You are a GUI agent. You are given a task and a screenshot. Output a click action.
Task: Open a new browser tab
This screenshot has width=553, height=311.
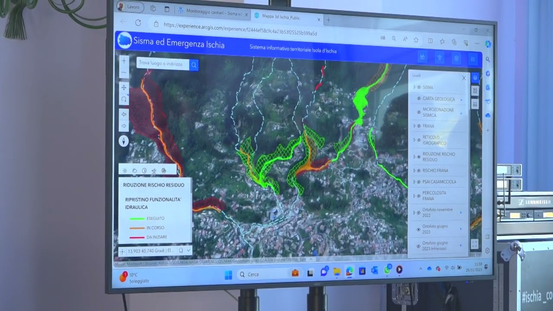[x=328, y=20]
